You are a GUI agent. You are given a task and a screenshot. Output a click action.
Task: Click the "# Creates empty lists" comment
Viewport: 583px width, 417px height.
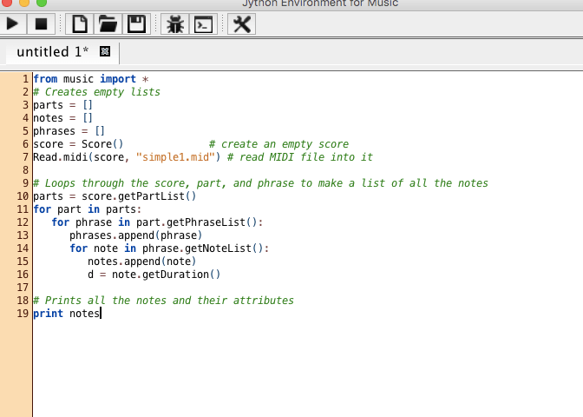[95, 92]
